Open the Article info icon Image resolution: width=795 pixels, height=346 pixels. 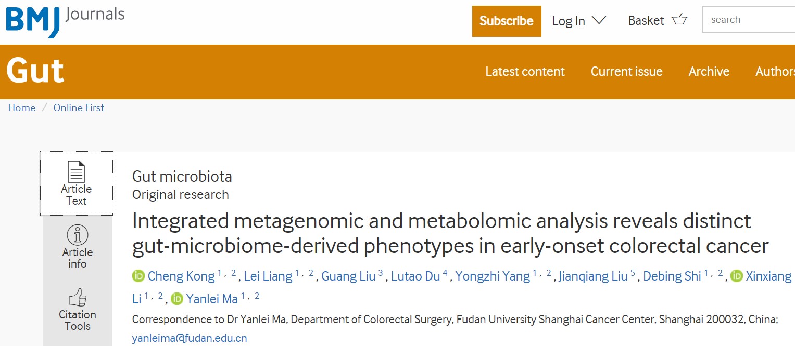pyautogui.click(x=77, y=235)
